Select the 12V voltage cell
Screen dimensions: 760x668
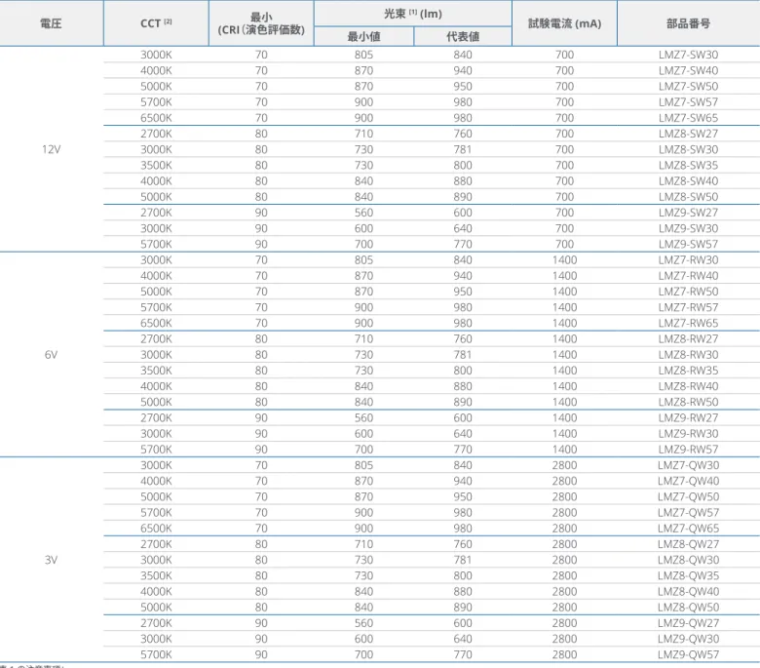coord(51,149)
